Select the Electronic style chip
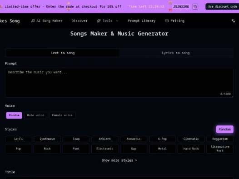The height and width of the screenshot is (179, 239). (105, 149)
